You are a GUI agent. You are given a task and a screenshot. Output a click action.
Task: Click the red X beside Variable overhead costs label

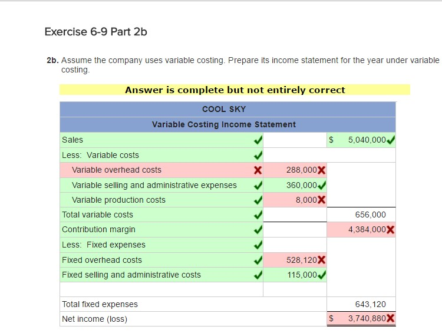(x=258, y=170)
